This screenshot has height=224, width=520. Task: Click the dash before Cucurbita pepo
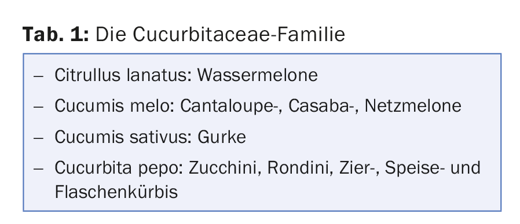tap(38, 168)
